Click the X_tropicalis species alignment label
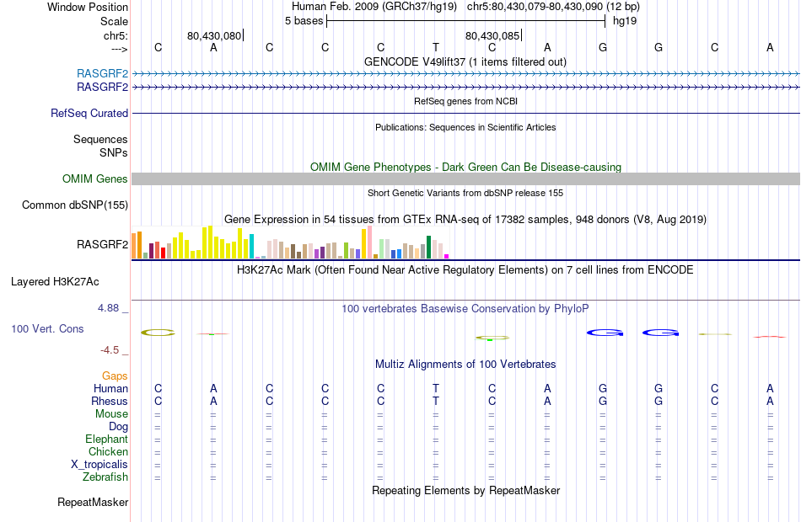The width and height of the screenshot is (801, 522). click(99, 465)
